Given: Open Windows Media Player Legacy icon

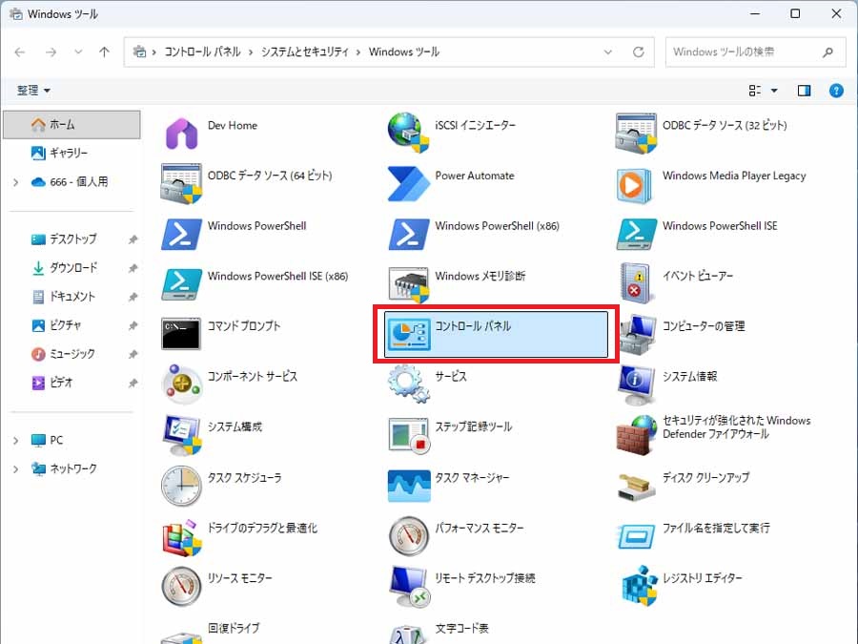Looking at the screenshot, I should point(635,185).
